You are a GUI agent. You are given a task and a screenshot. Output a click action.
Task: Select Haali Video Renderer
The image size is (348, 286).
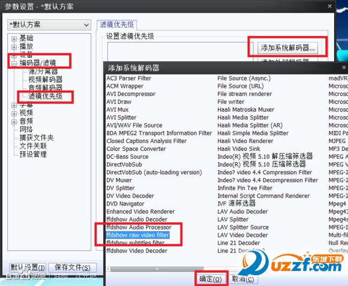tap(245, 141)
